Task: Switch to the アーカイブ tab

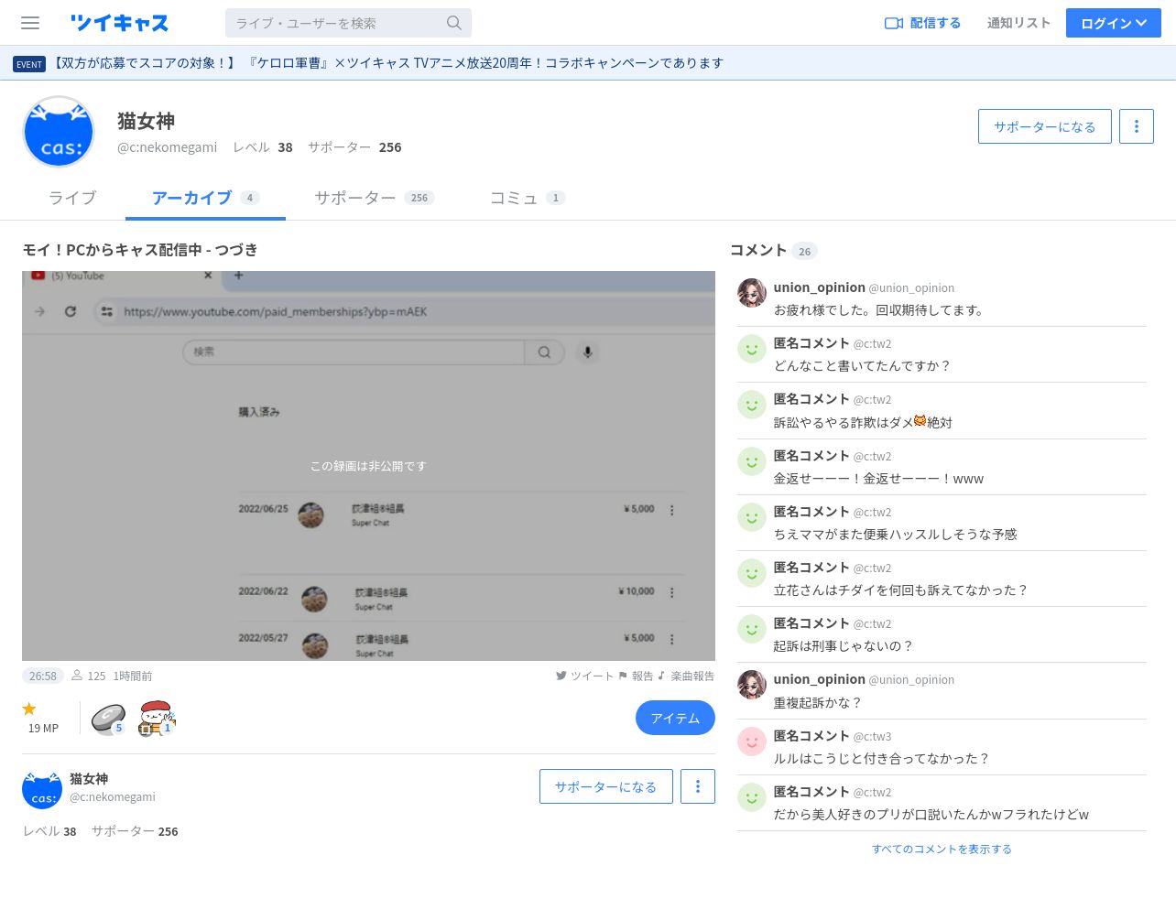Action: (205, 198)
